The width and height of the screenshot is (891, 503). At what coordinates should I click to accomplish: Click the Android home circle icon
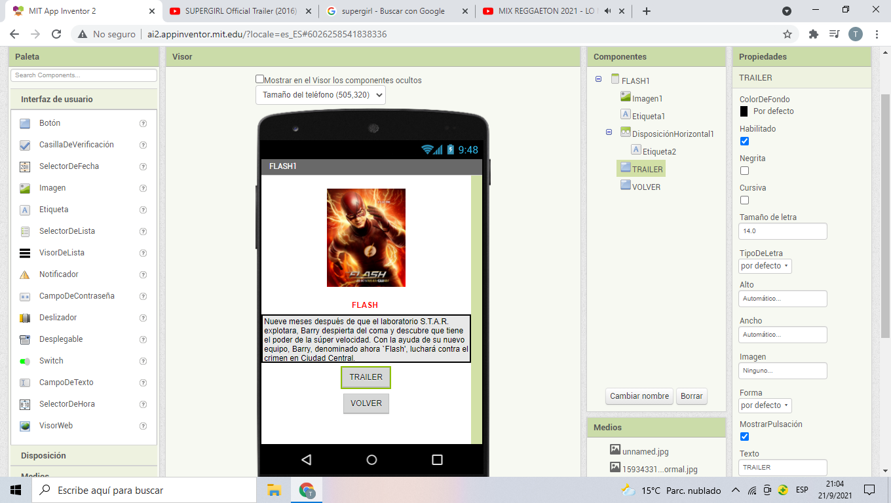[371, 460]
